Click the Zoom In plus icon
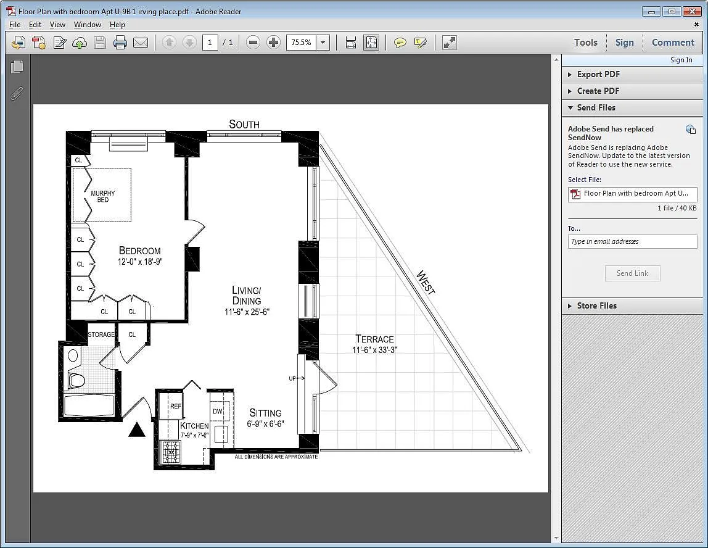 [x=273, y=43]
